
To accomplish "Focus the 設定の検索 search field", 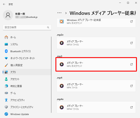I will click(27, 27).
